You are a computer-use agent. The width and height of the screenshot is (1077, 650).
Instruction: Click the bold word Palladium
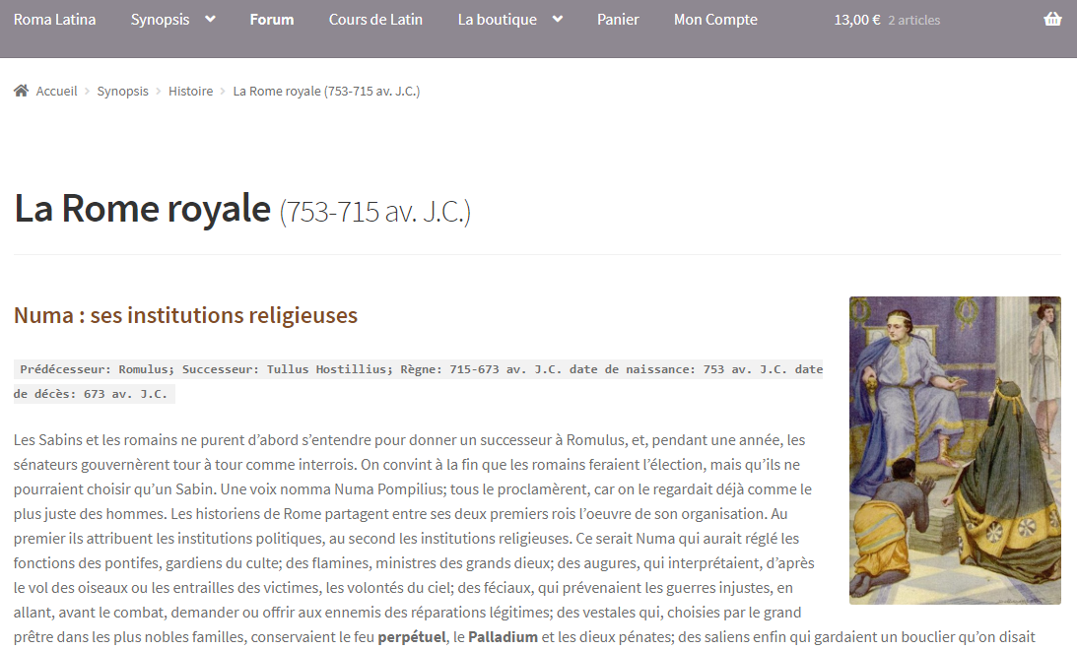[x=503, y=637]
